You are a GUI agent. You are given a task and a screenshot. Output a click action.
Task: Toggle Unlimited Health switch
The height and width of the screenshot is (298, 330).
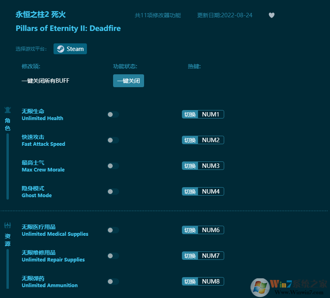(x=113, y=114)
